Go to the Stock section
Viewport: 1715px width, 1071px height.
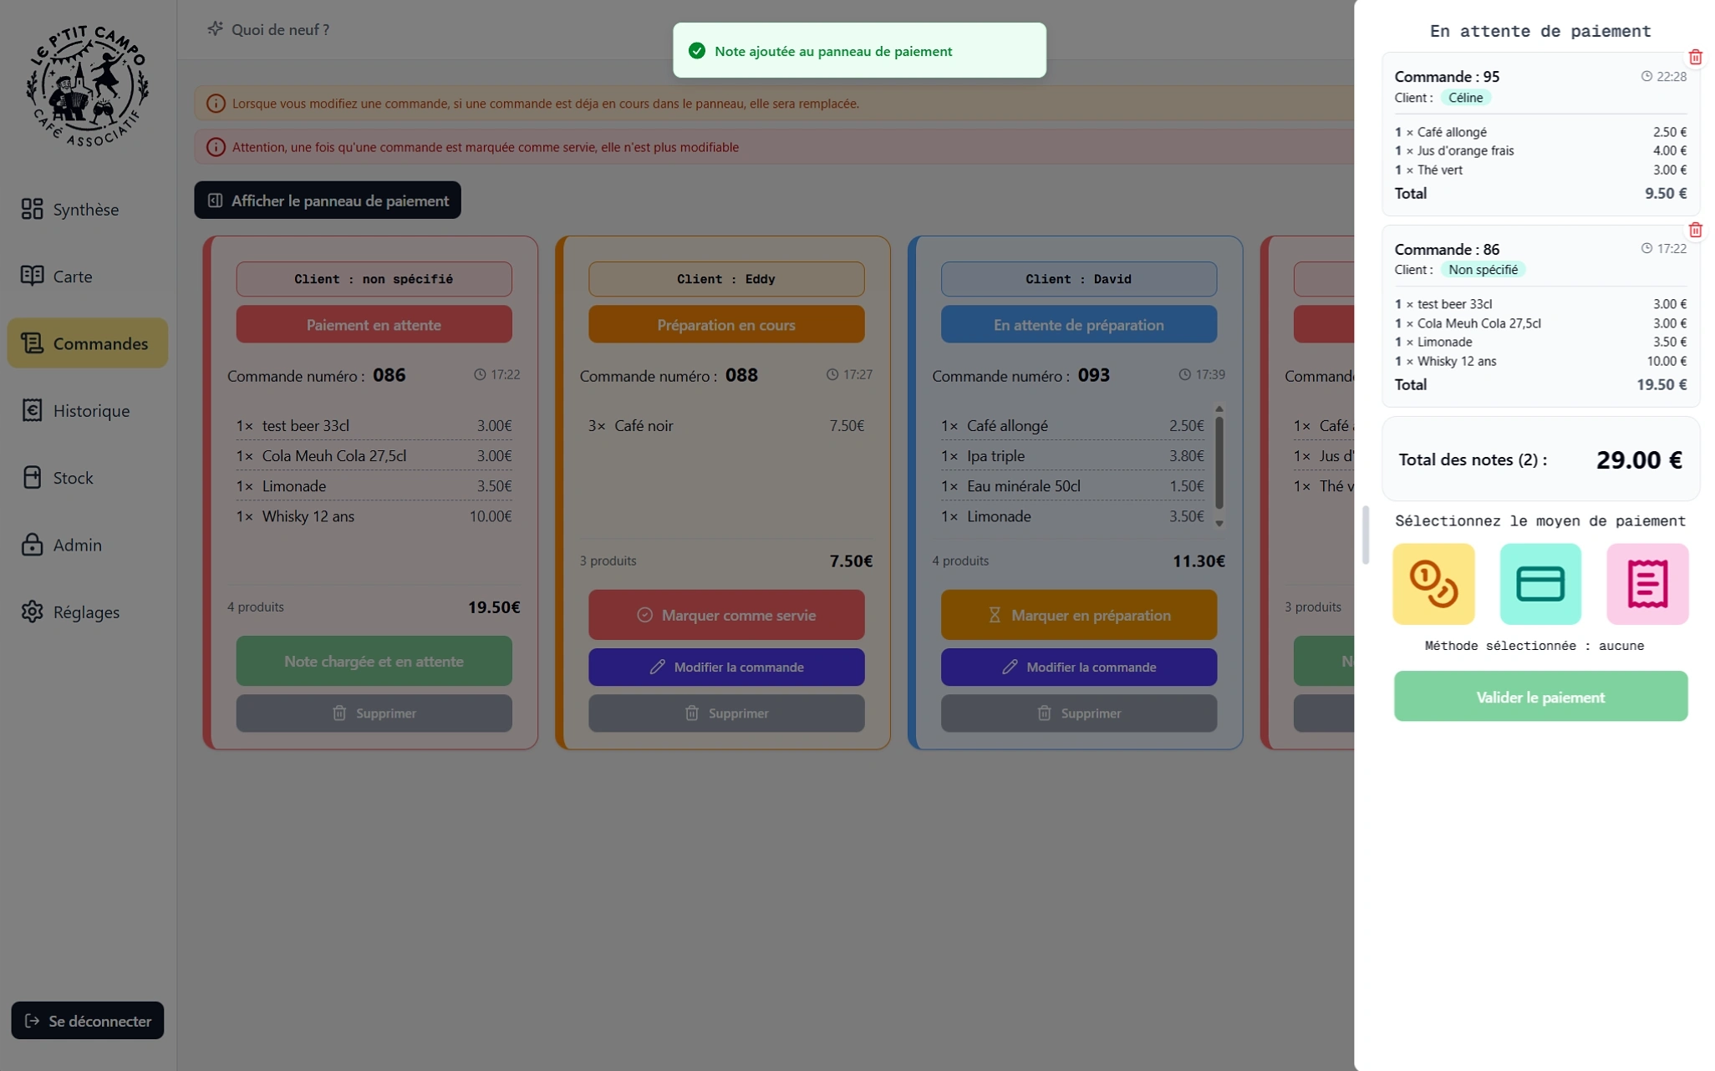click(x=73, y=478)
